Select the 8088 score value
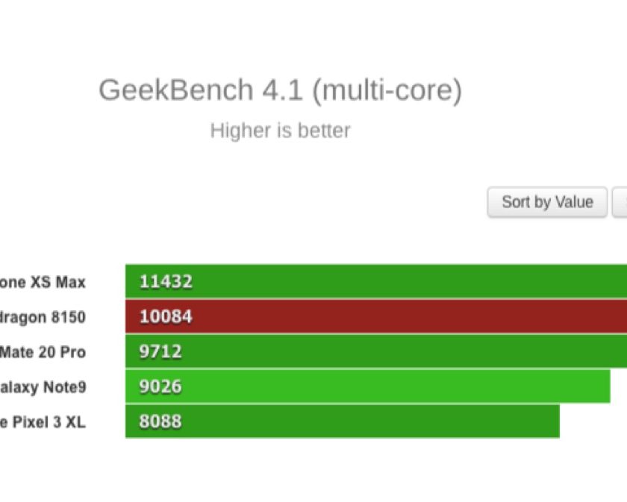Screen dimensions: 627x502 click(160, 422)
